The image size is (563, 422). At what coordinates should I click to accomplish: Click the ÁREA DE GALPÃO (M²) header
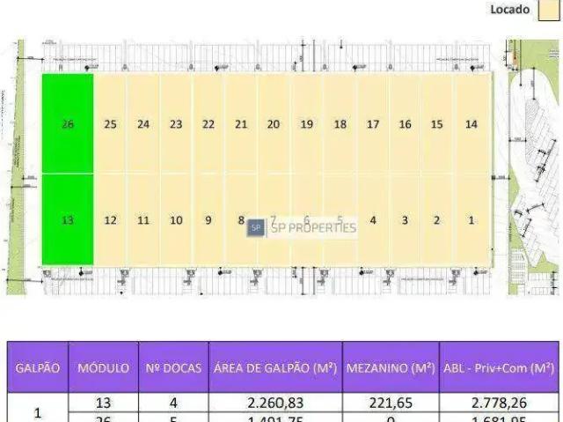275,367
